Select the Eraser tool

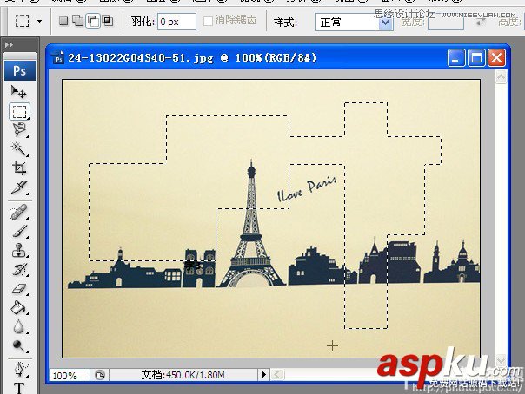click(19, 288)
